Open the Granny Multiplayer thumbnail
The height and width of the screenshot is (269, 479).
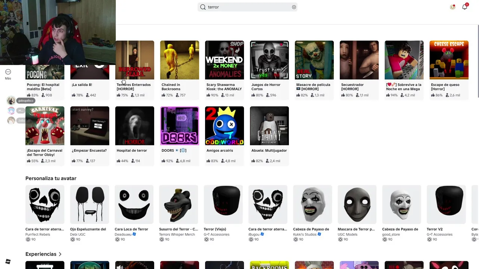[269, 126]
